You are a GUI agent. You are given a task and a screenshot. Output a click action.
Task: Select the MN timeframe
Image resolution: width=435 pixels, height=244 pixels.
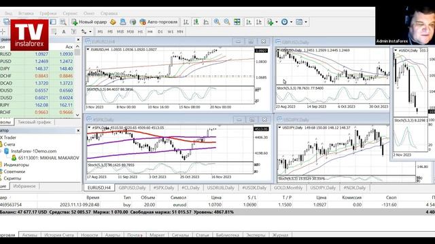point(180,32)
